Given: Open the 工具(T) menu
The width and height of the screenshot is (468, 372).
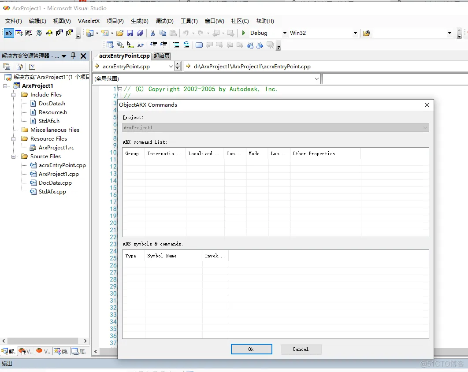Looking at the screenshot, I should (189, 21).
